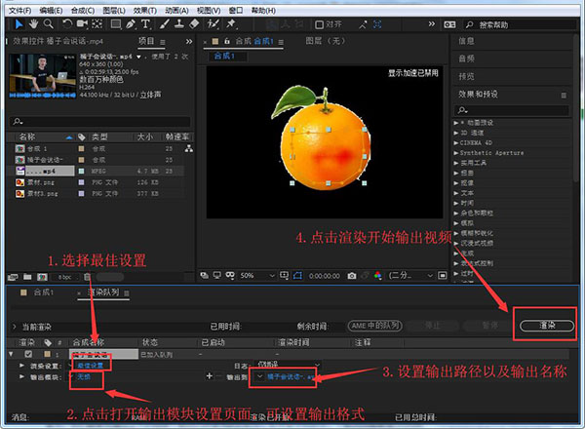
Task: Create new folder in project panel
Action: point(27,277)
